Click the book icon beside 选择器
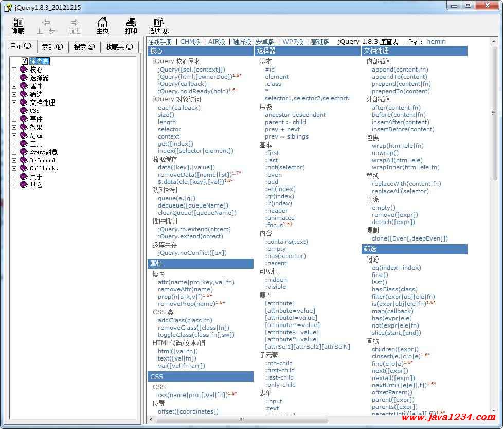The width and height of the screenshot is (503, 429). tap(24, 78)
